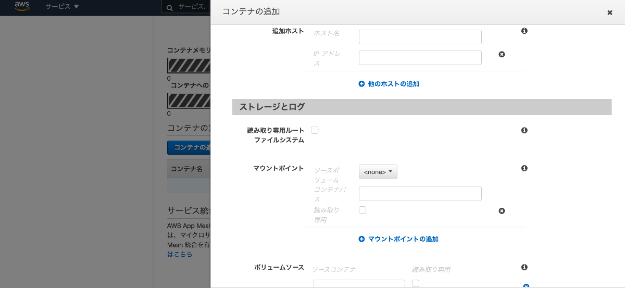Remove the additional host entry row
The width and height of the screenshot is (625, 288).
click(x=502, y=54)
